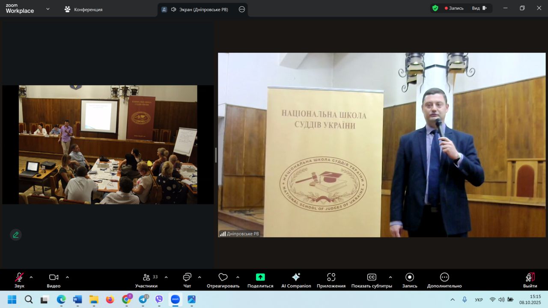Open the Apps (Приложения) panel
Screen dimensions: 548x308
coord(331,280)
